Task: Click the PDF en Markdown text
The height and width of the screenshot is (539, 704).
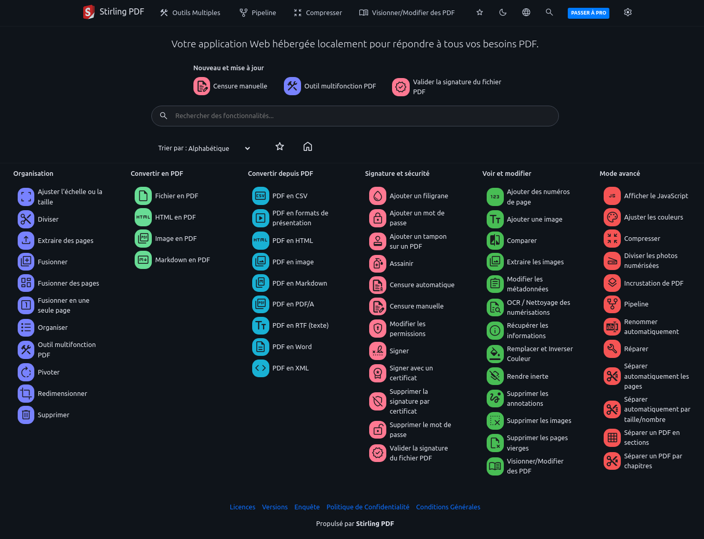Action: coord(299,283)
